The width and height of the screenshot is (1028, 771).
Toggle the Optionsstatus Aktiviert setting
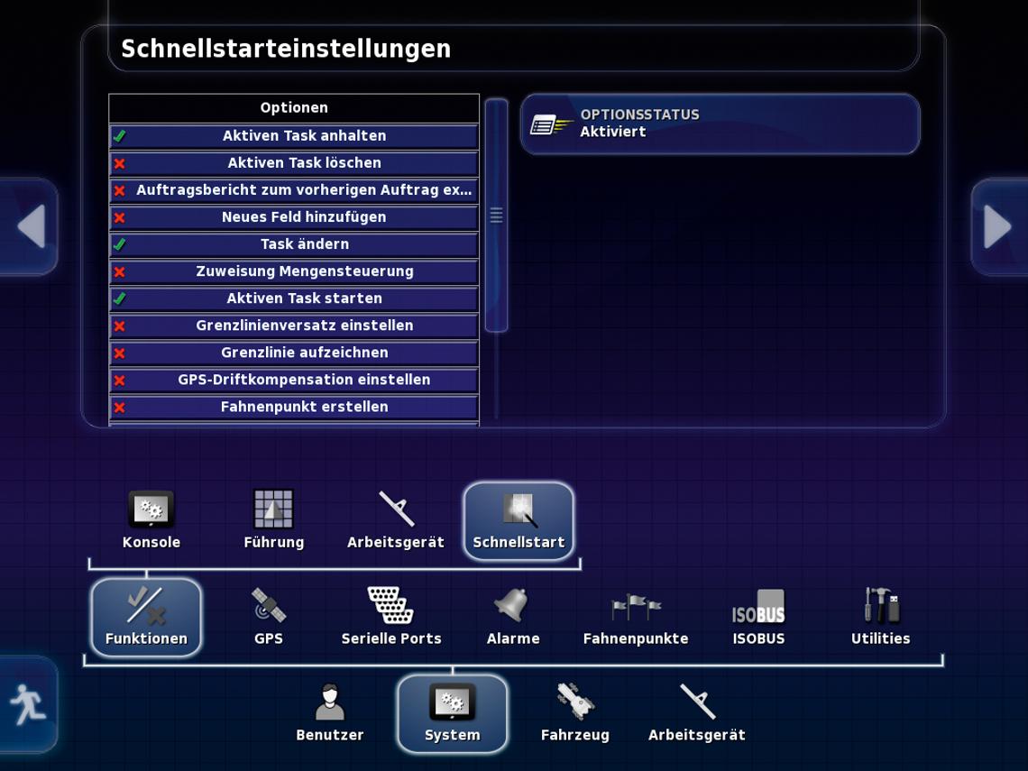[x=720, y=124]
